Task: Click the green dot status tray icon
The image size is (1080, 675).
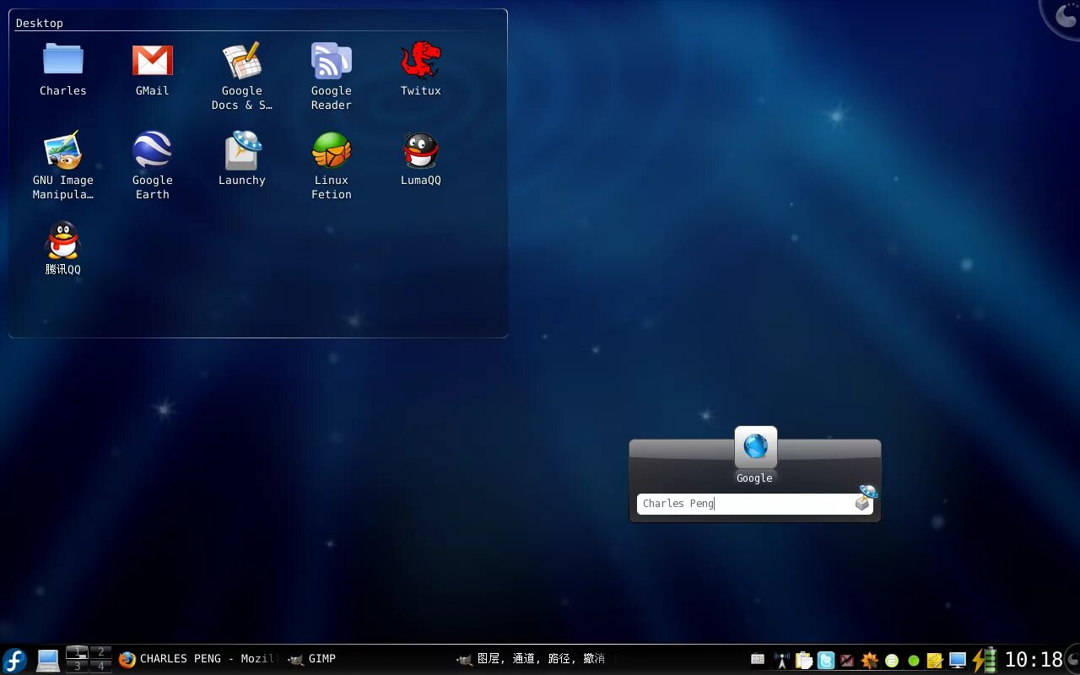Action: coord(913,661)
